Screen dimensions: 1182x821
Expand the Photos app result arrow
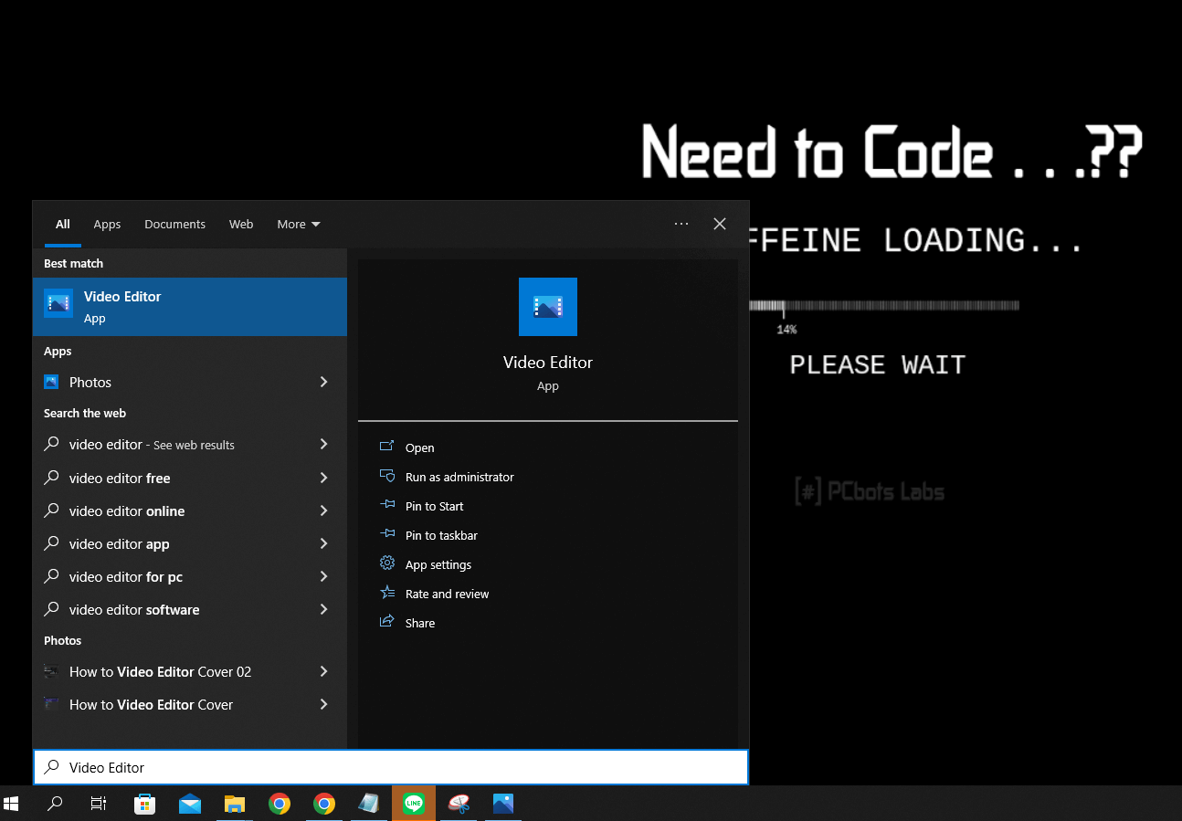(323, 383)
